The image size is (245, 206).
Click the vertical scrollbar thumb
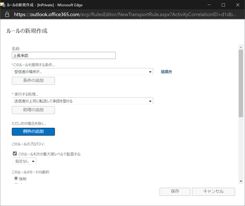[x=241, y=83]
